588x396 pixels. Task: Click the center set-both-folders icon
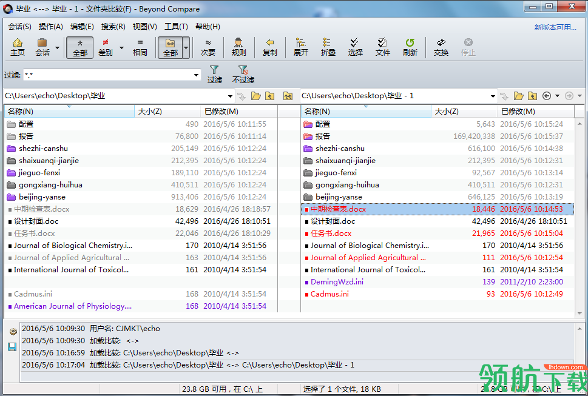(288, 96)
